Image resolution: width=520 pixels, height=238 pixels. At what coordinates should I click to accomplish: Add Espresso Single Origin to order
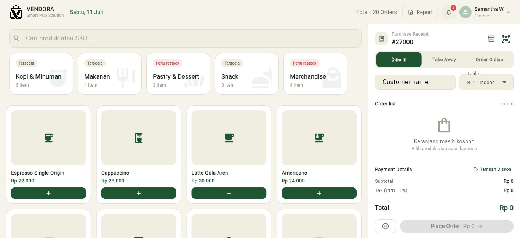(x=48, y=193)
